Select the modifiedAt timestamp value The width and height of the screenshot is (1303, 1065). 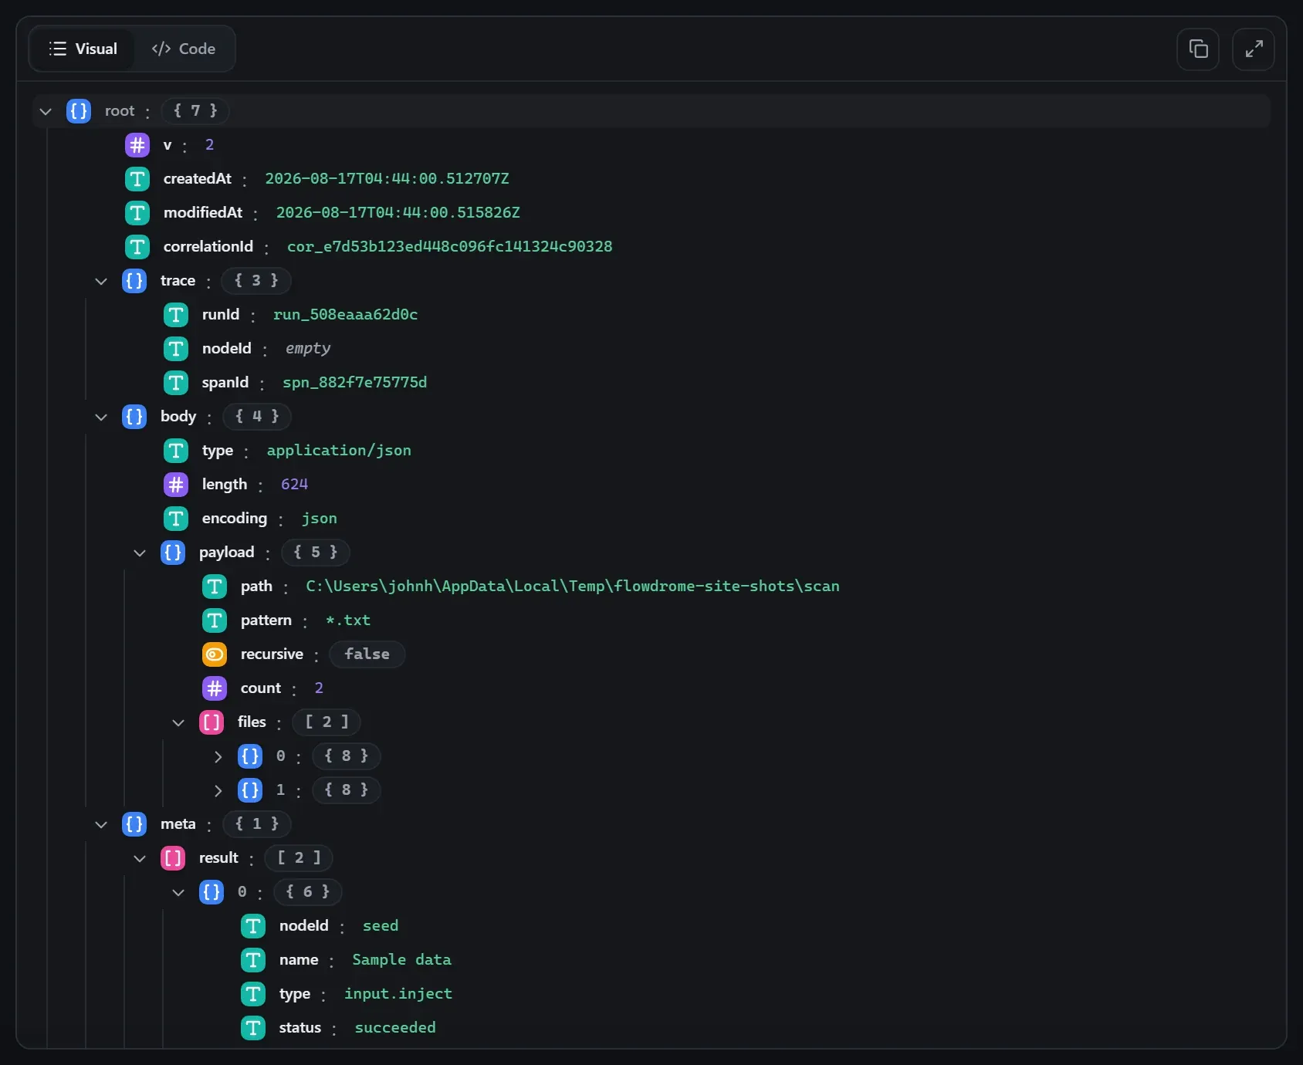click(398, 213)
